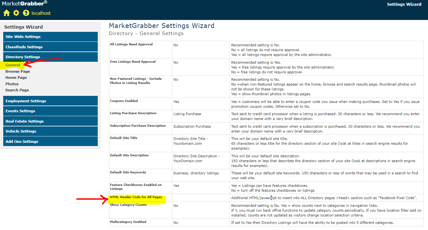Click HTML Header Code for All Pages label
The image size is (428, 230).
click(136, 197)
